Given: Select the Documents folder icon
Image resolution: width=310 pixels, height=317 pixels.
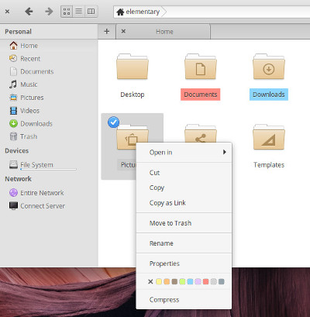Looking at the screenshot, I should point(201,67).
